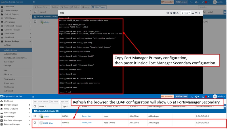Expand the Fabric View sidebar chevron
Viewport: 227px width, 129px height.
(30, 34)
